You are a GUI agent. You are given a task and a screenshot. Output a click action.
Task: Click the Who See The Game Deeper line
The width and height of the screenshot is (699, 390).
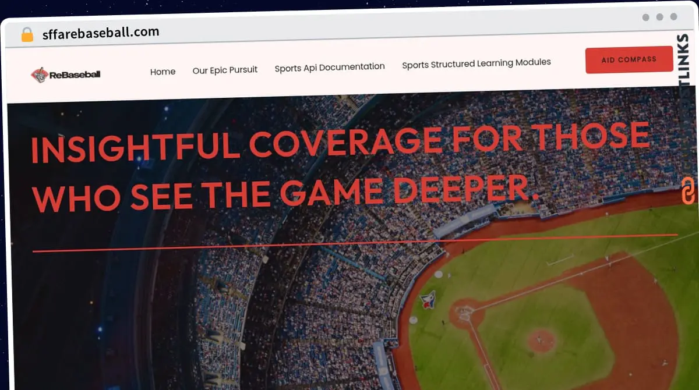click(285, 193)
